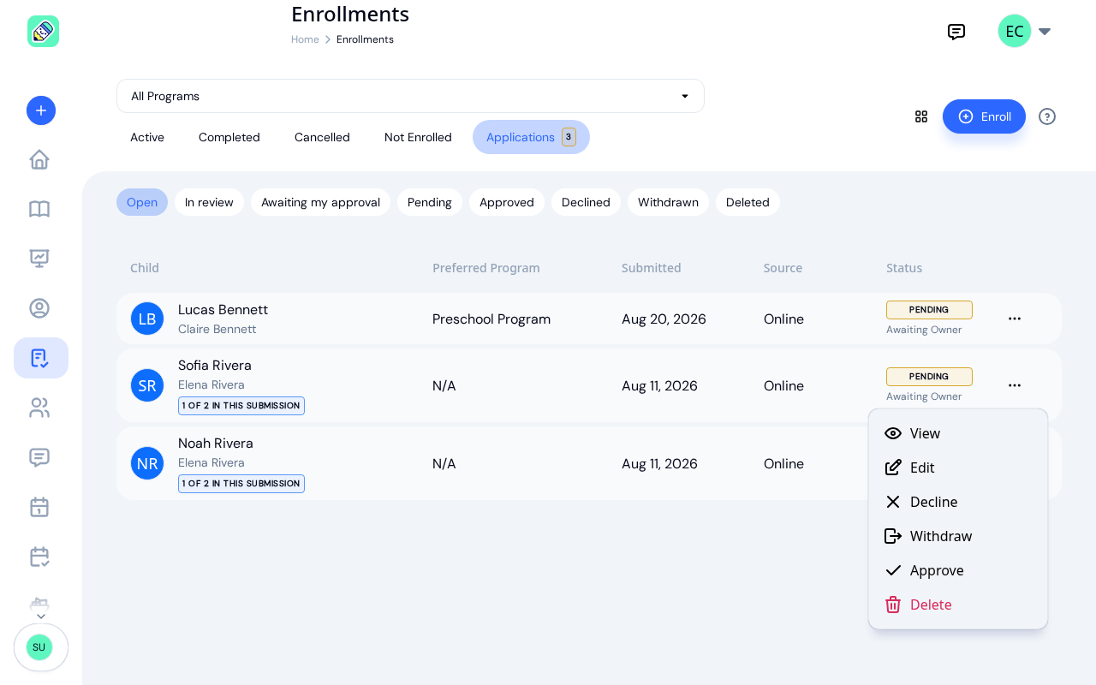The width and height of the screenshot is (1096, 685).
Task: Click the NR avatar for Noah Rivera
Action: 147,463
